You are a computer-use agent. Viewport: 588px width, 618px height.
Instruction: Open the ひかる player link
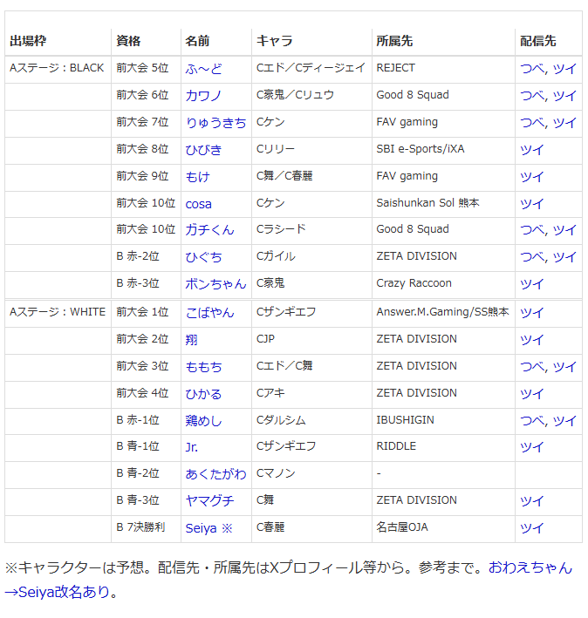pyautogui.click(x=203, y=394)
